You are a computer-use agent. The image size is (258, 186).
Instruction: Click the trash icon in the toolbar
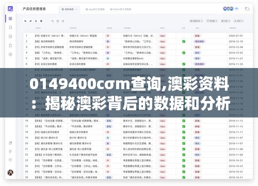click(x=36, y=21)
